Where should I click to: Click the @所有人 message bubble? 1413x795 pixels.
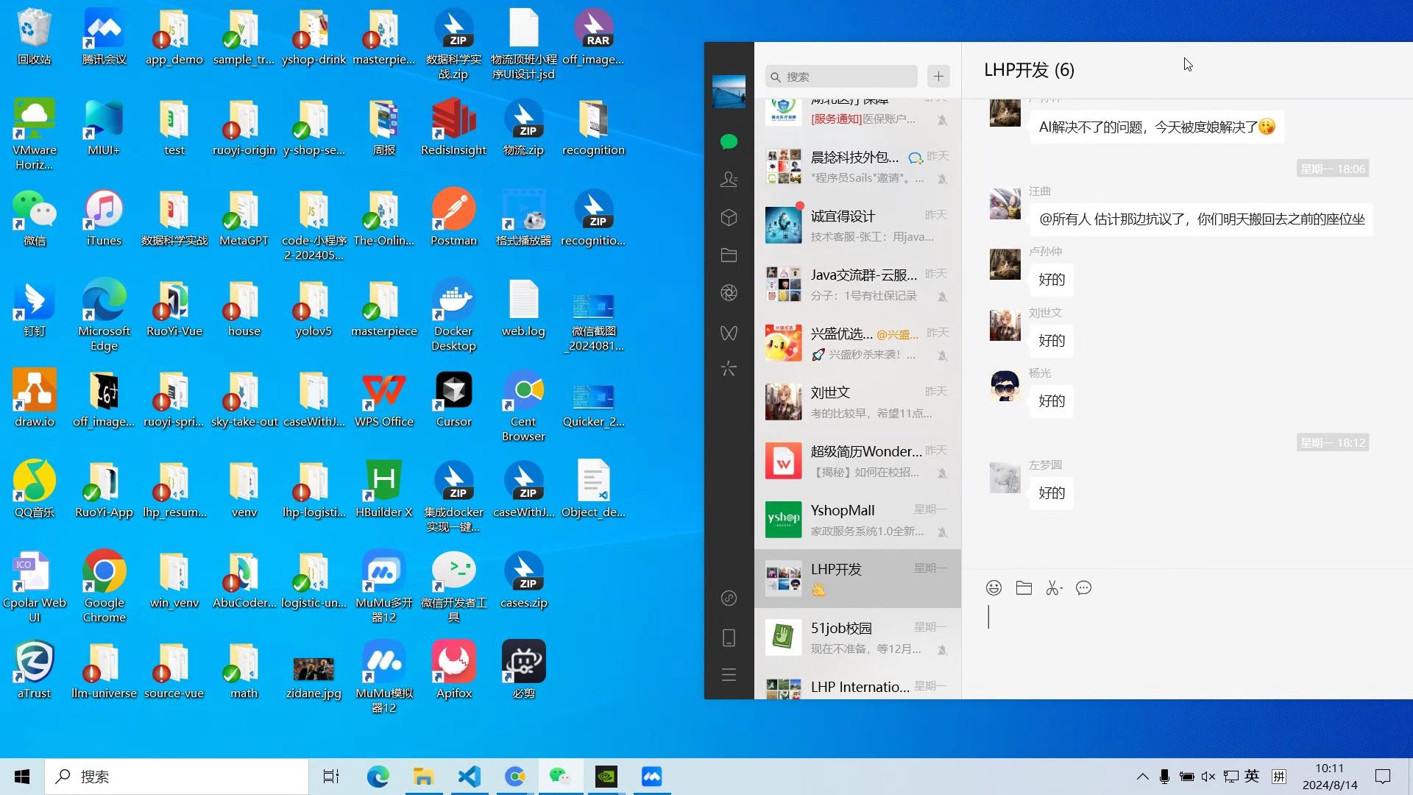[1201, 219]
